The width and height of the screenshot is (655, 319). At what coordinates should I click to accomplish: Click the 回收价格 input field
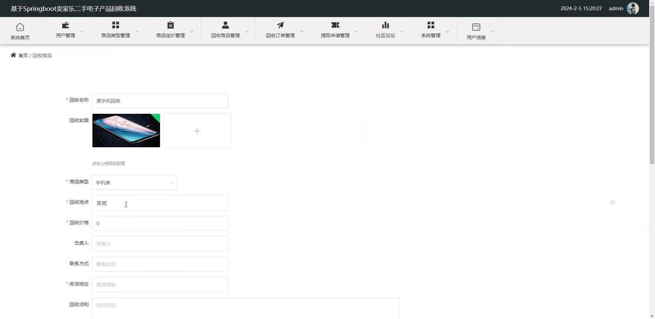[x=160, y=223]
